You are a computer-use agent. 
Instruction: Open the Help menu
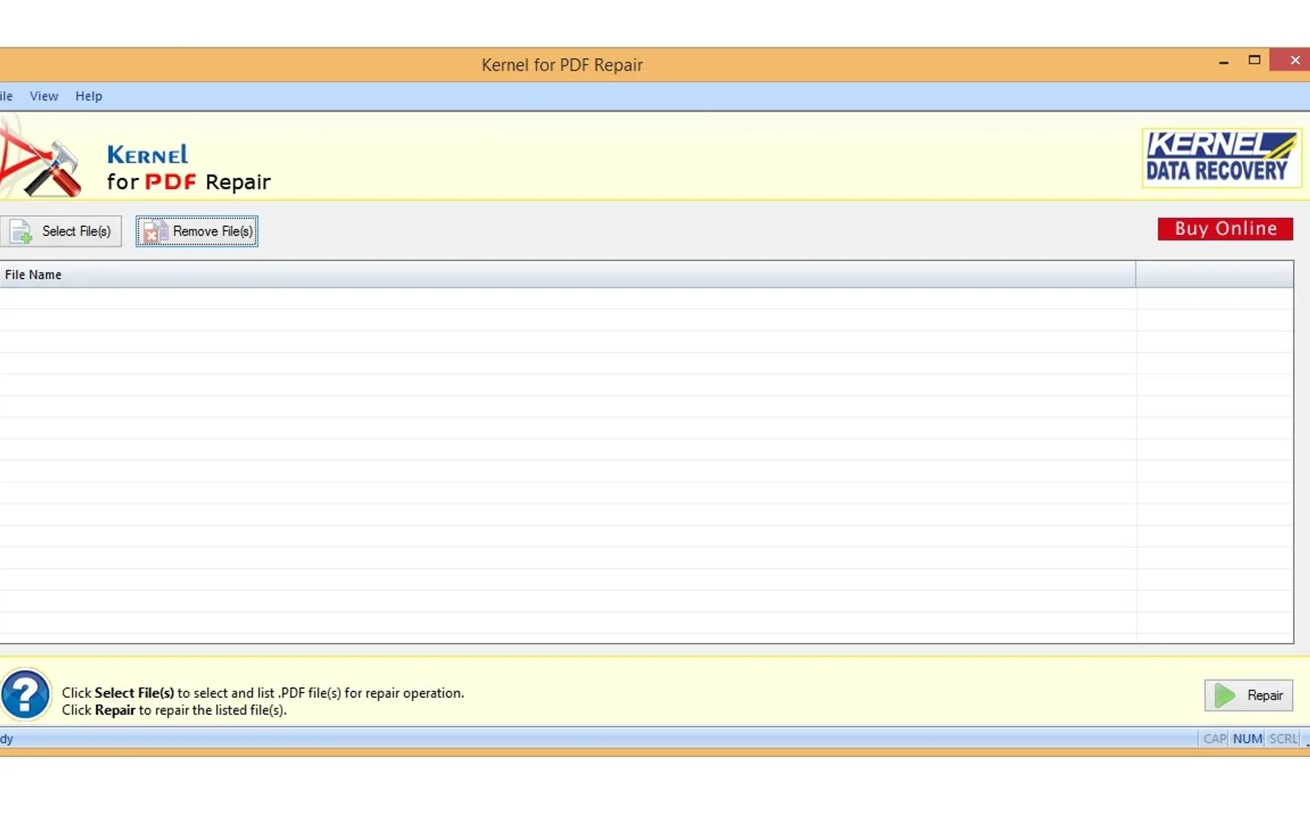point(88,96)
